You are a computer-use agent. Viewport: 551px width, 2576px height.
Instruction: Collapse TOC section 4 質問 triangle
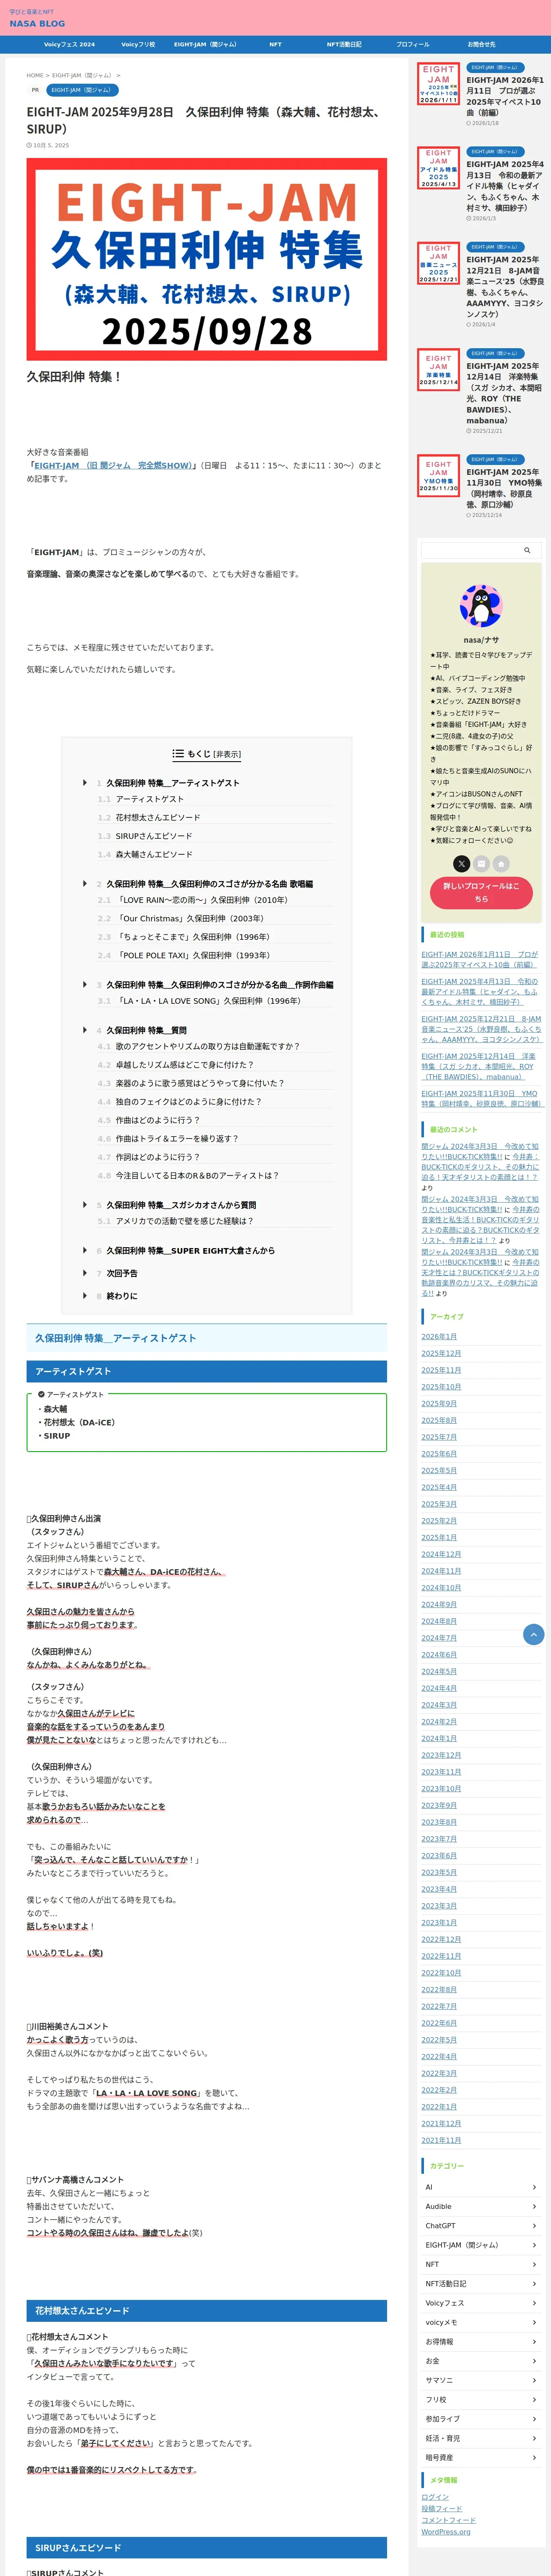pyautogui.click(x=85, y=1029)
